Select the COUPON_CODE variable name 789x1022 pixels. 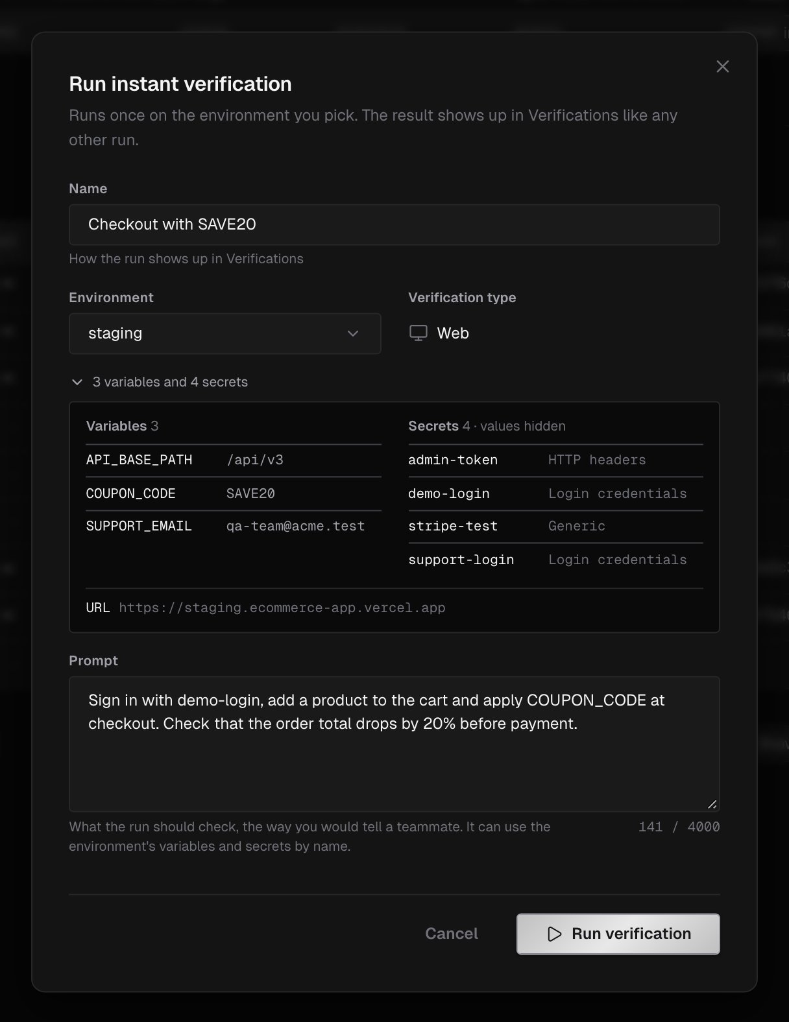click(130, 493)
